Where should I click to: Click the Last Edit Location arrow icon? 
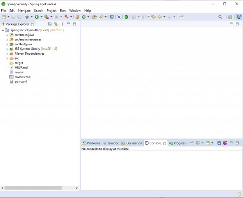click(153, 17)
